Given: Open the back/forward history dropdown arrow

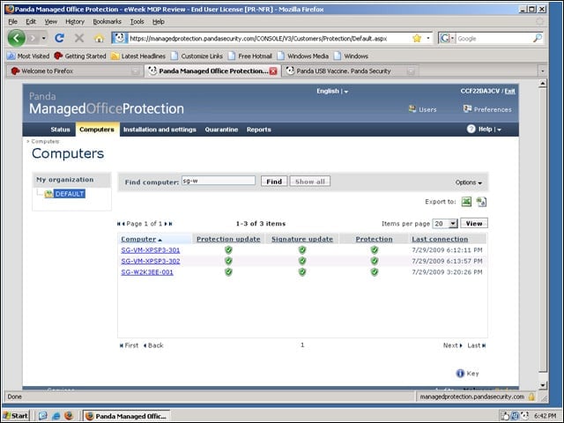Looking at the screenshot, I should click(x=43, y=38).
